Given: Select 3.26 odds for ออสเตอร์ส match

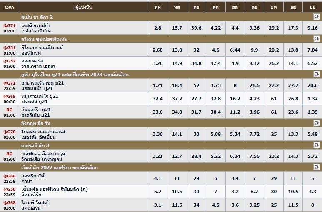Looking at the screenshot, I should point(157,63).
